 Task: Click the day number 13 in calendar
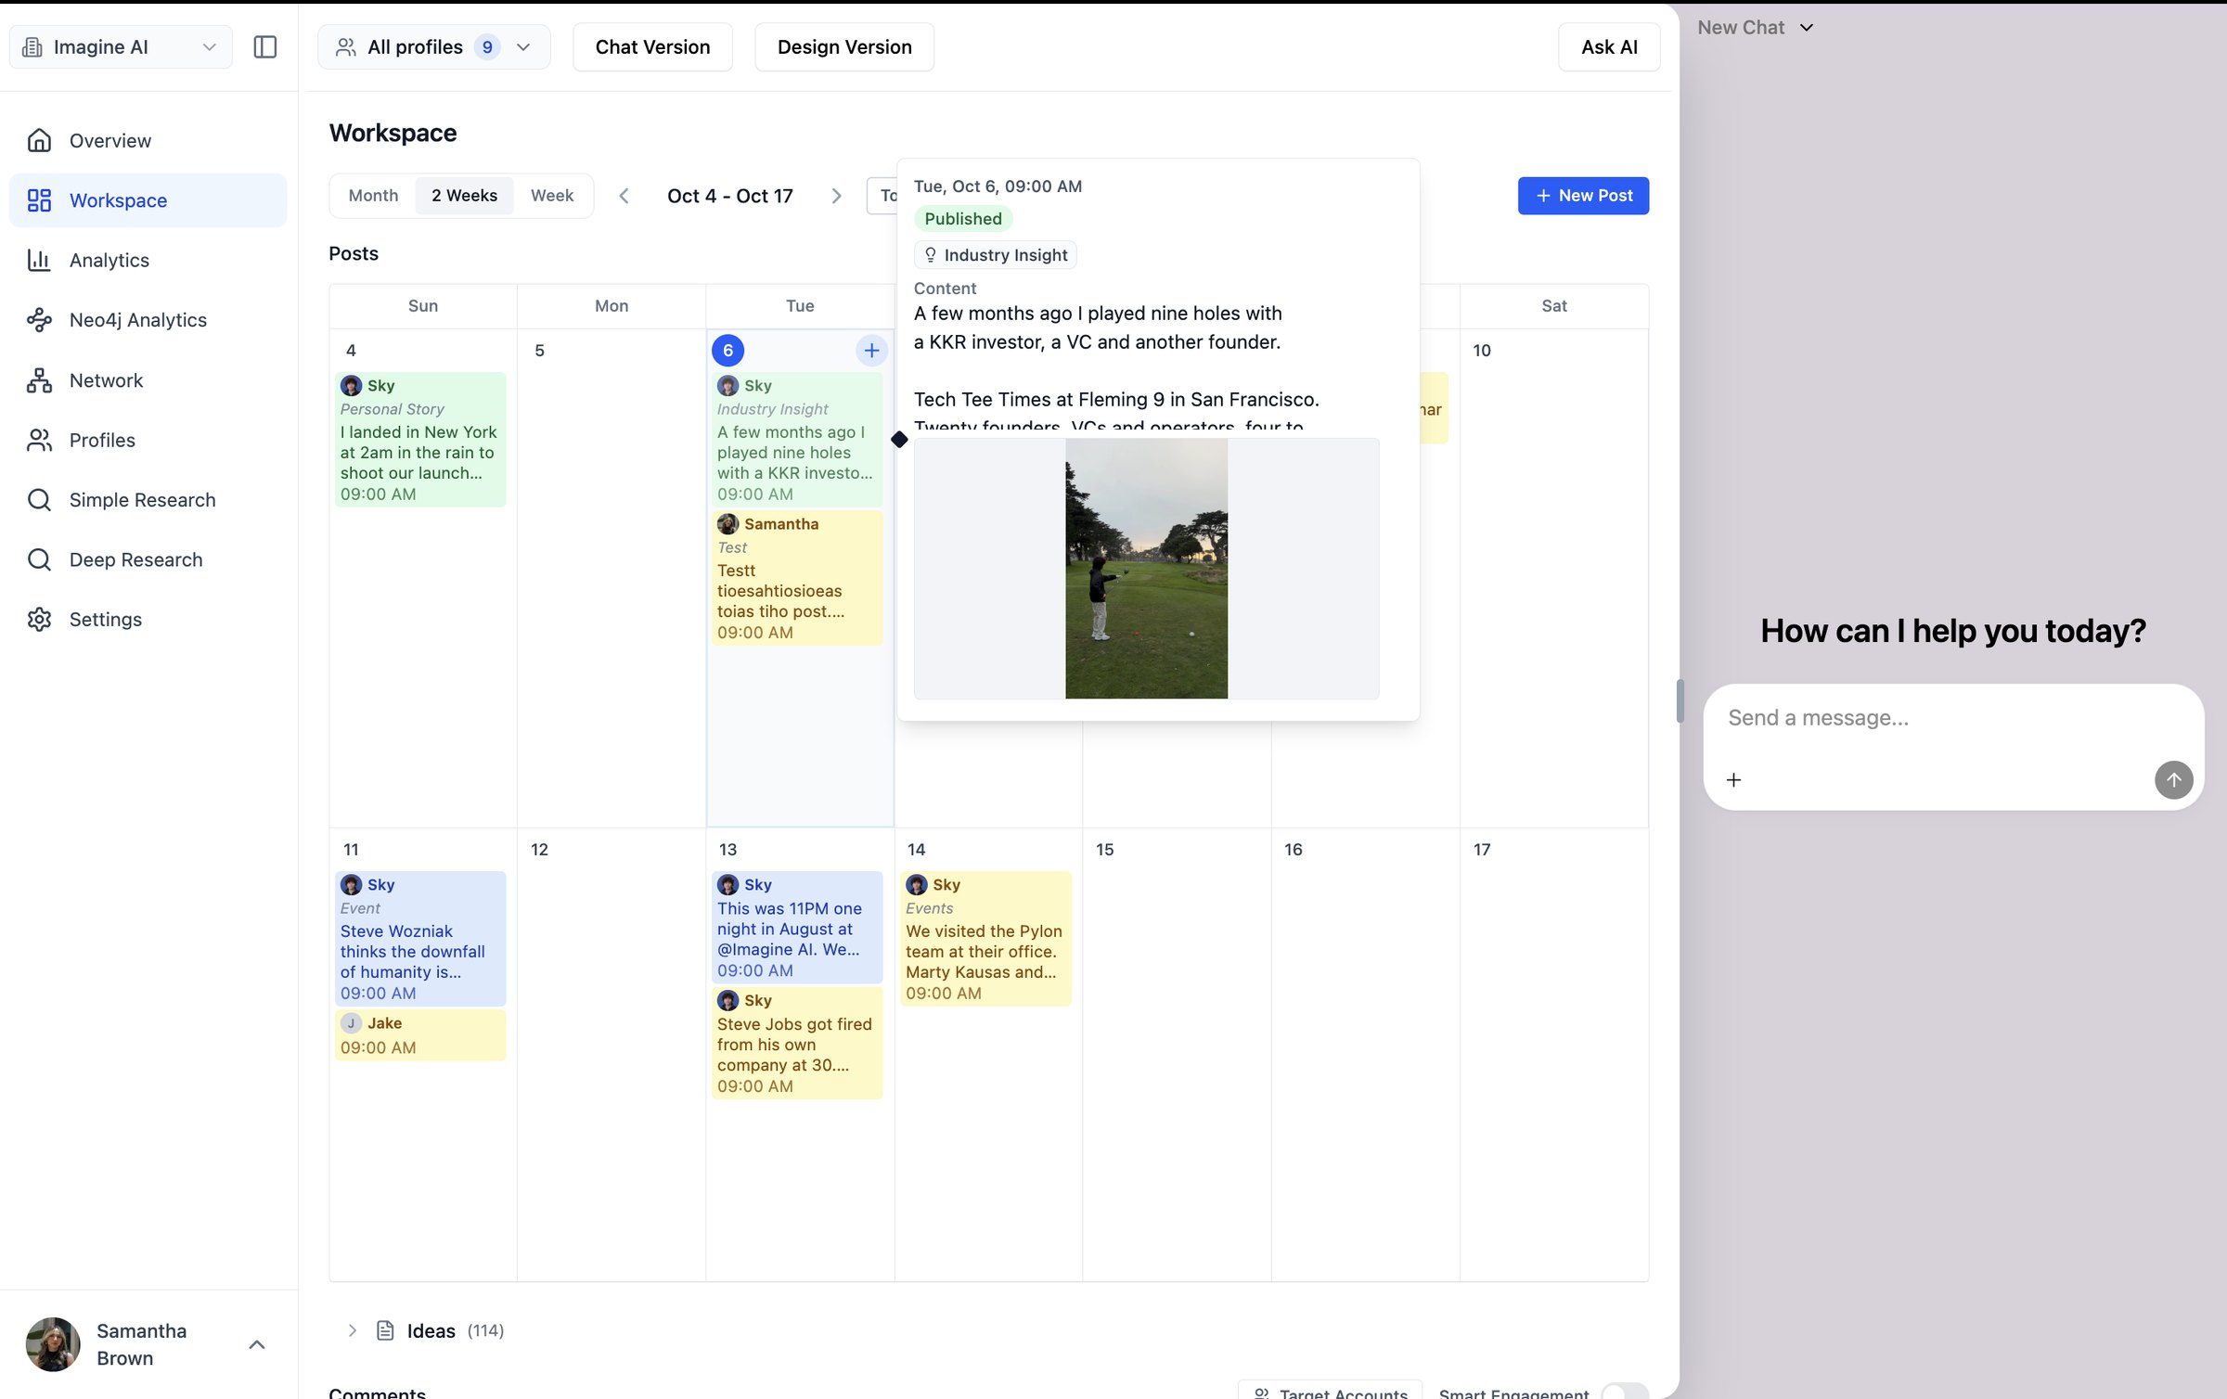727,849
